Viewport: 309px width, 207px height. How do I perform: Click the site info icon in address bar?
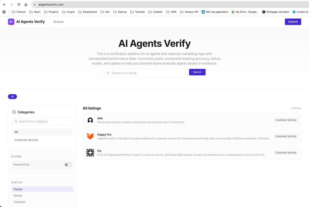click(35, 5)
